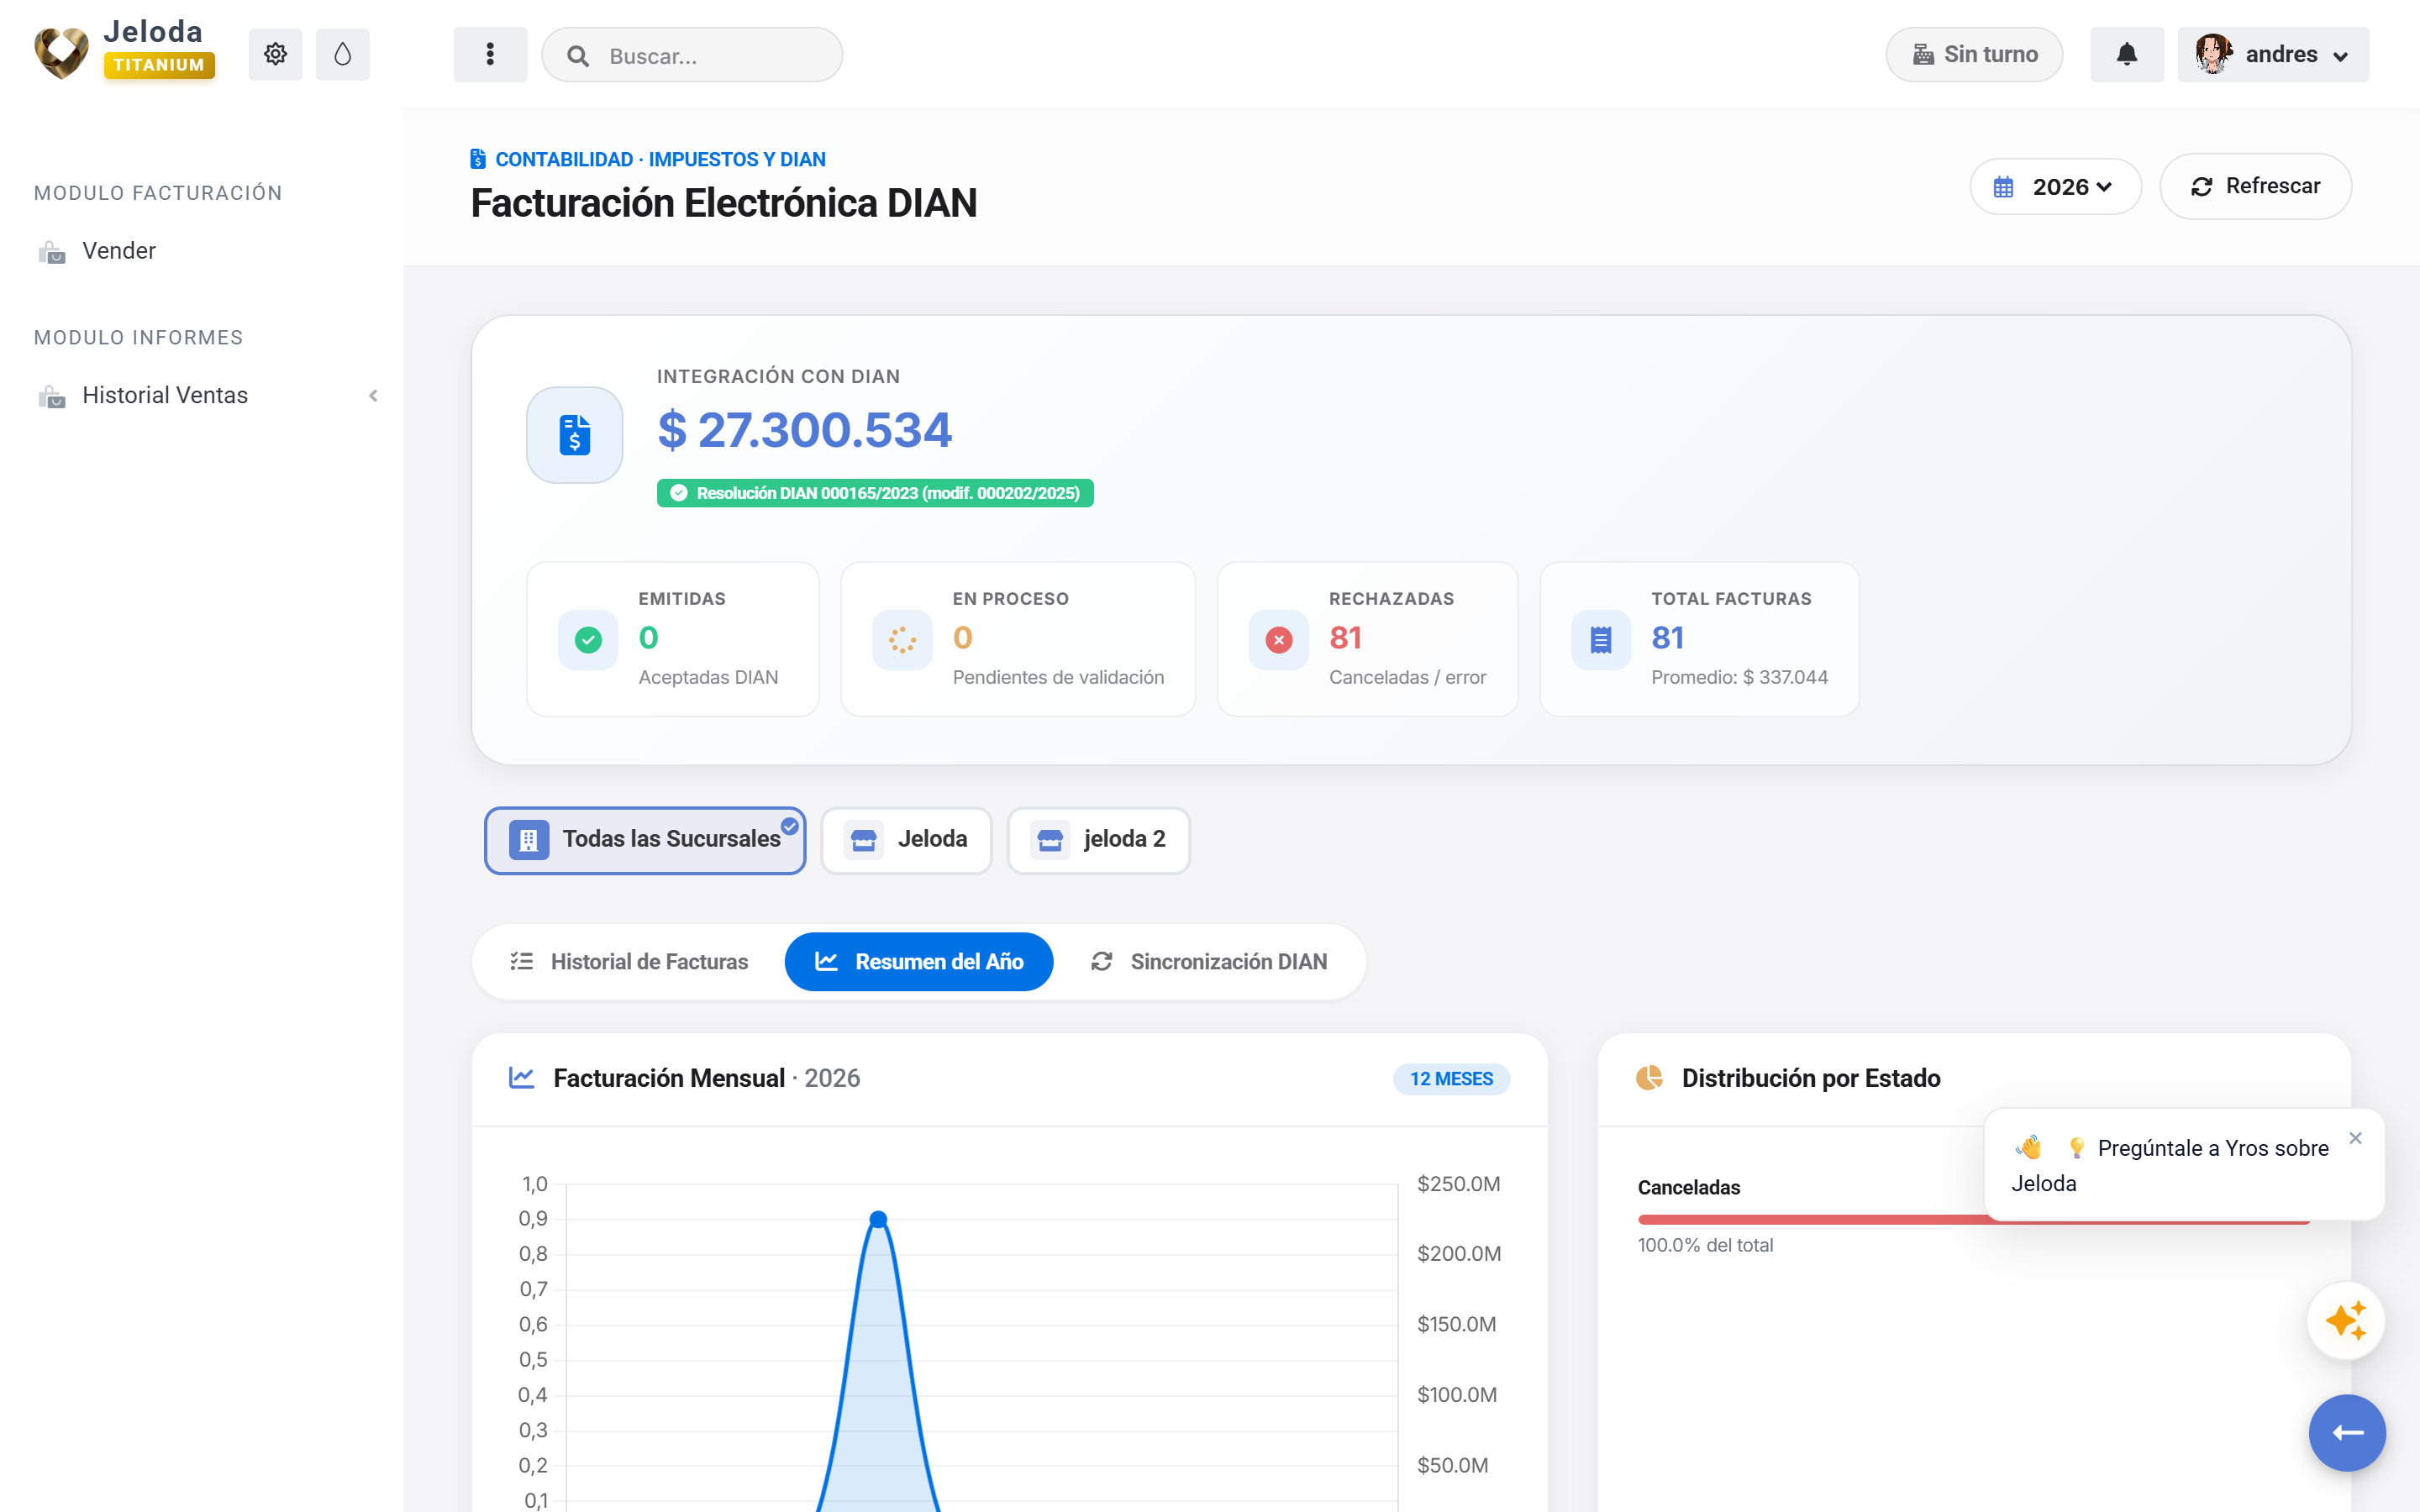Close the Yros suggestion popup
Image resolution: width=2420 pixels, height=1512 pixels.
click(2356, 1138)
